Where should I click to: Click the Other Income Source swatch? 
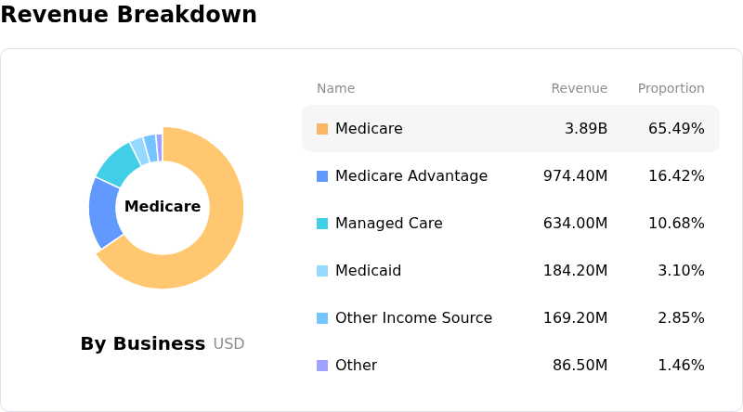pos(322,318)
